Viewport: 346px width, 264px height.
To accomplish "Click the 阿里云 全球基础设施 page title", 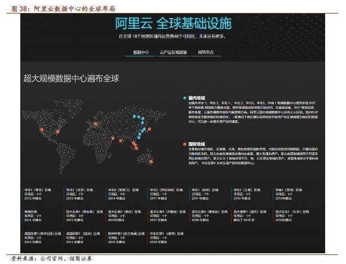I will click(173, 24).
